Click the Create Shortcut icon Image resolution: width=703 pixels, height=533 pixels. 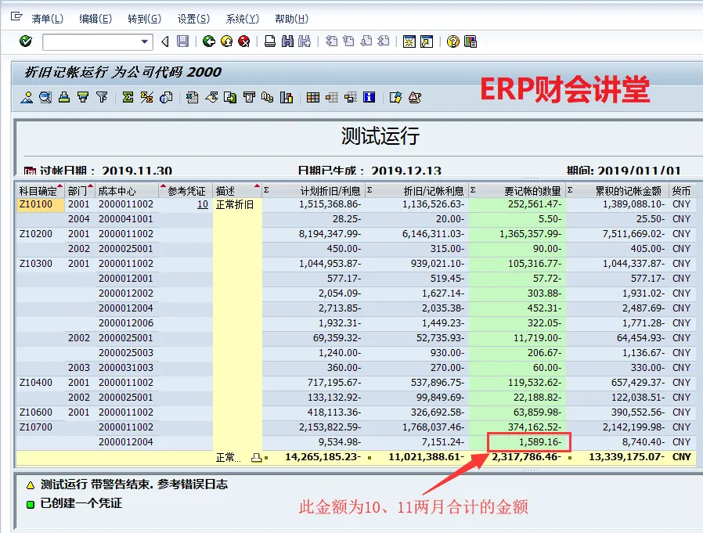427,41
